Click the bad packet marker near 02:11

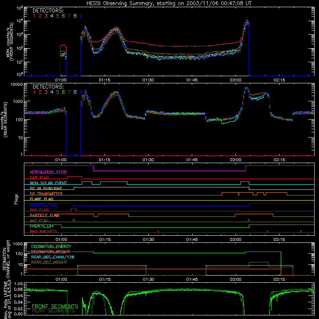[268, 231]
